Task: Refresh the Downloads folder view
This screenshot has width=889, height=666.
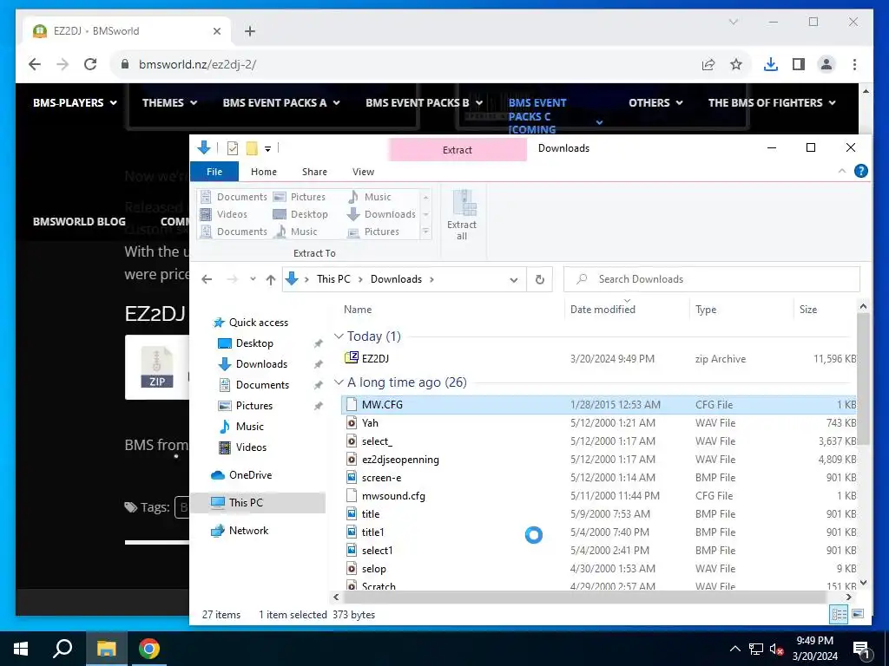Action: tap(540, 279)
